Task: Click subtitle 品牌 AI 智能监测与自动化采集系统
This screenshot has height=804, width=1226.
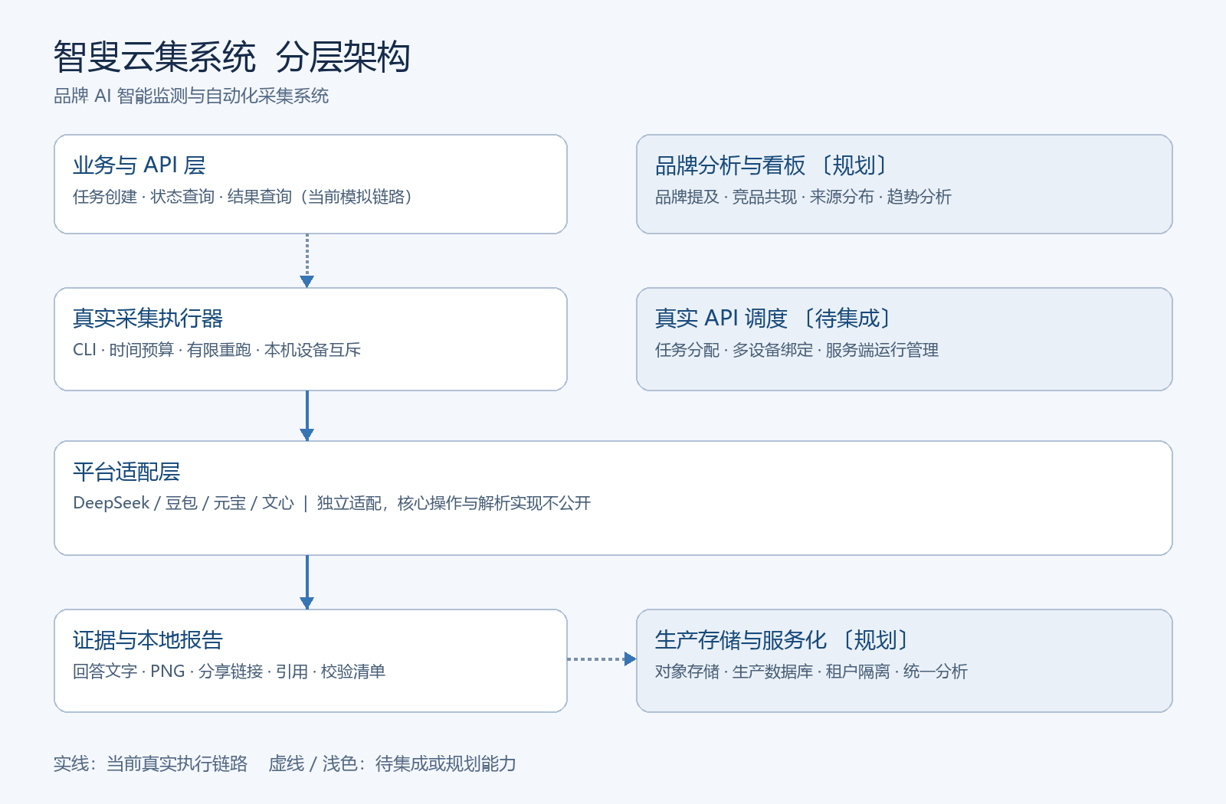Action: tap(192, 96)
